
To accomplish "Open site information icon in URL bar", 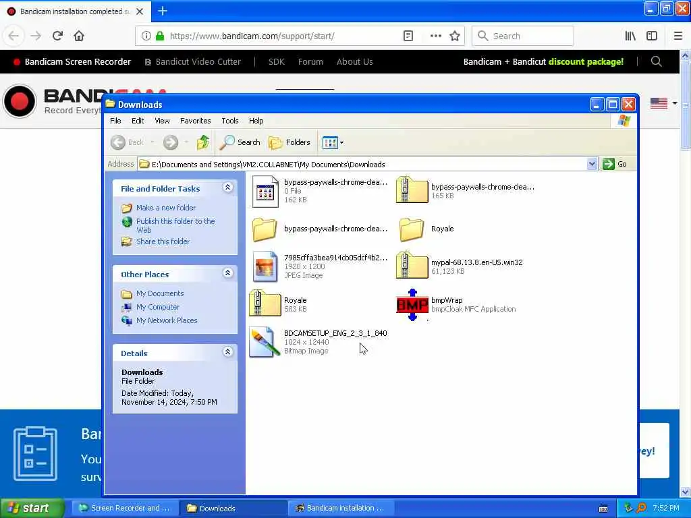I will coord(146,36).
